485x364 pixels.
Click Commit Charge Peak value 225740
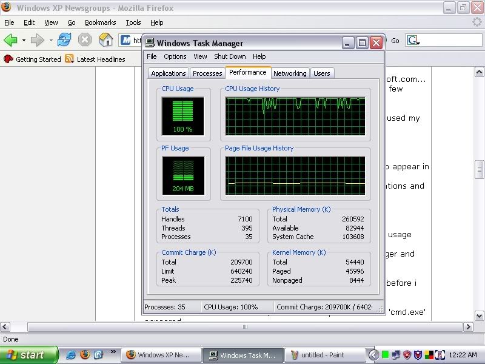click(x=241, y=280)
